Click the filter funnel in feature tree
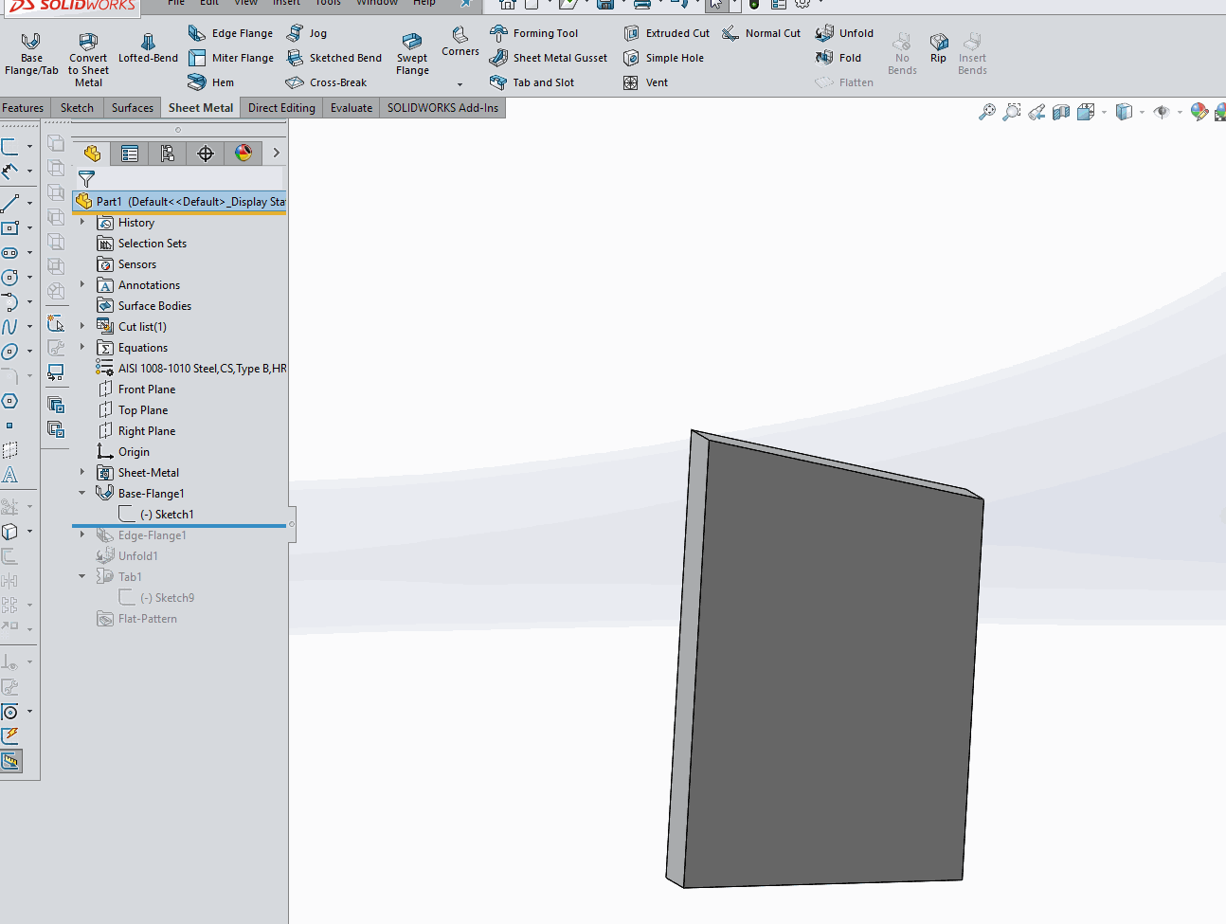The image size is (1226, 924). point(86,178)
